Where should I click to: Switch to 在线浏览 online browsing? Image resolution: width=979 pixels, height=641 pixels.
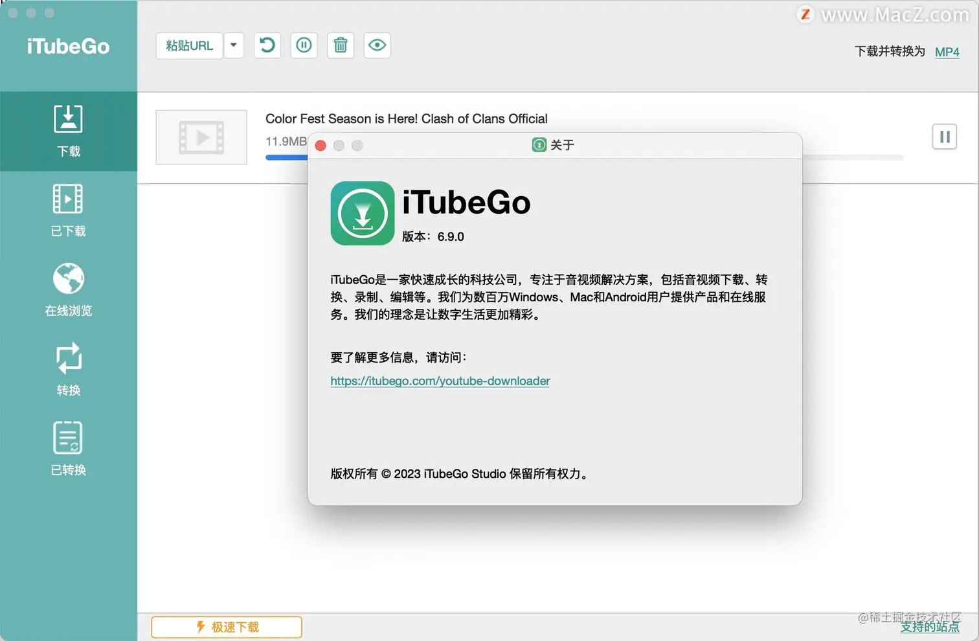(x=68, y=289)
